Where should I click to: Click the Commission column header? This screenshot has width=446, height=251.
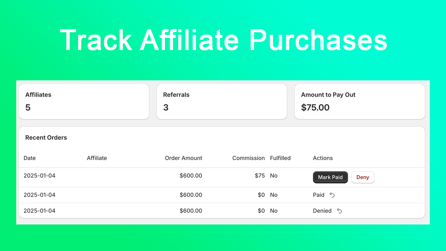248,158
